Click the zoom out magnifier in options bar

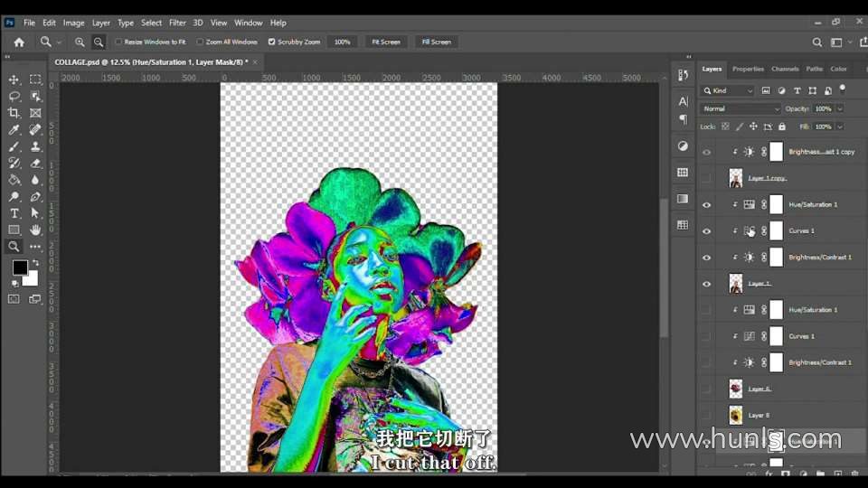click(x=98, y=42)
